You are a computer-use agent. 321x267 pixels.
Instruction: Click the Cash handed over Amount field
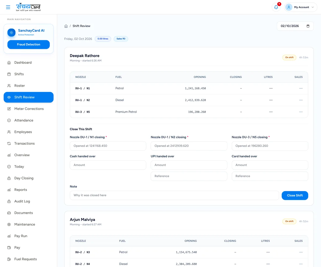coord(108,165)
